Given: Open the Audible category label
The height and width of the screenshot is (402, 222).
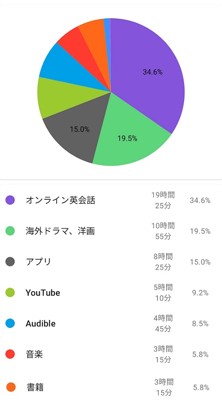Looking at the screenshot, I should (40, 323).
